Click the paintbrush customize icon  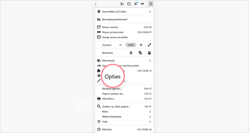tap(99, 81)
